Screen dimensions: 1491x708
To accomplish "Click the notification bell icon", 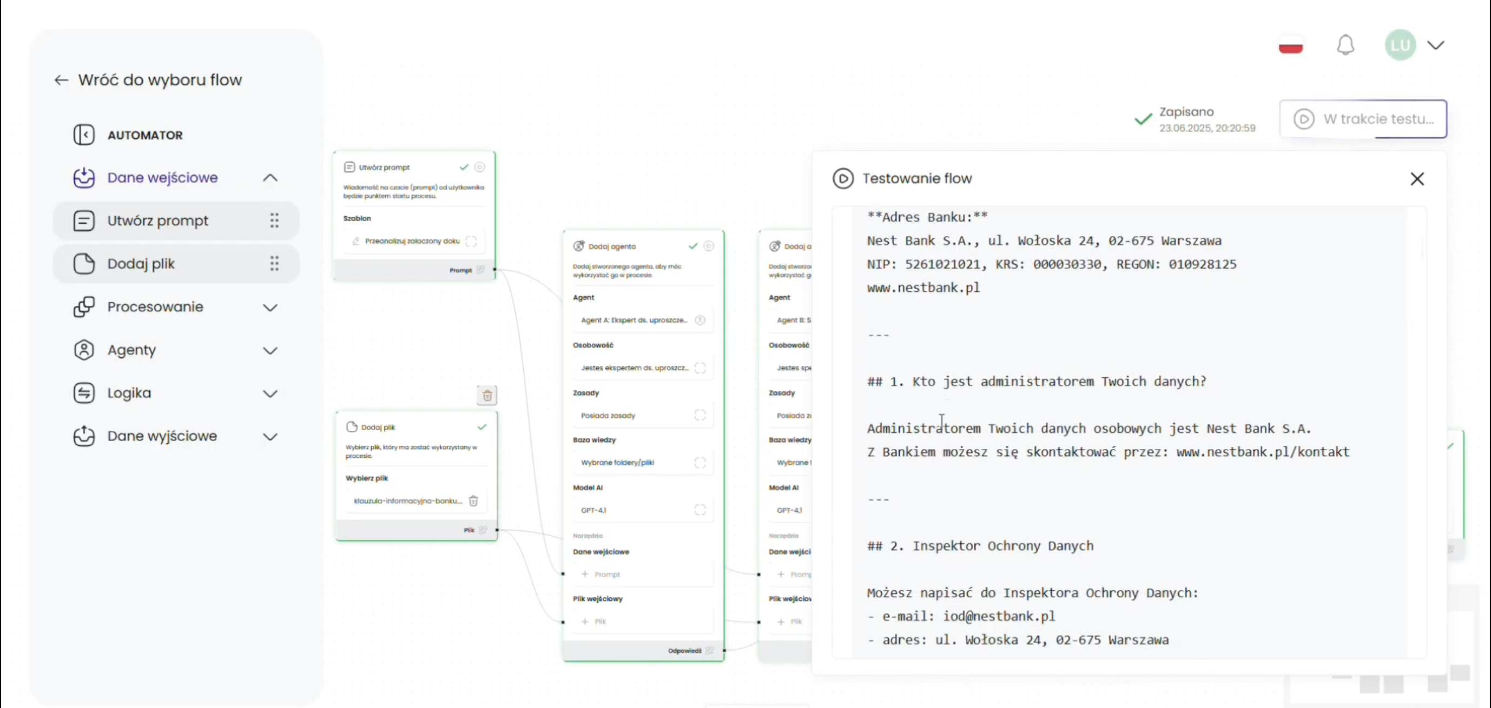I will click(1345, 45).
